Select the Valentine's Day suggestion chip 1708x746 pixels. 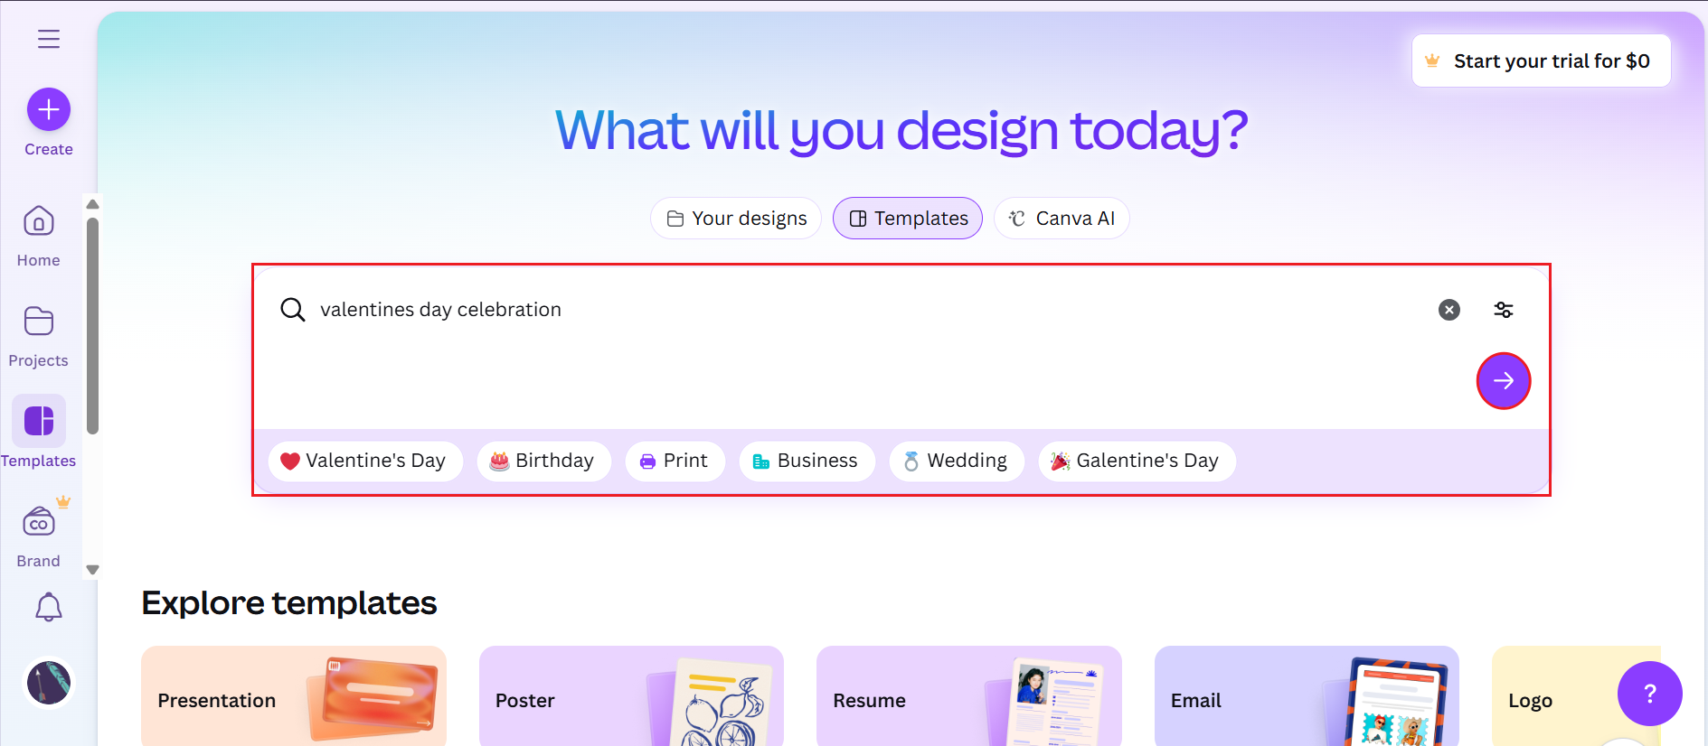(365, 461)
